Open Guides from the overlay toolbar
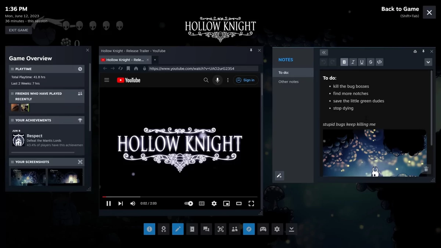 192,229
